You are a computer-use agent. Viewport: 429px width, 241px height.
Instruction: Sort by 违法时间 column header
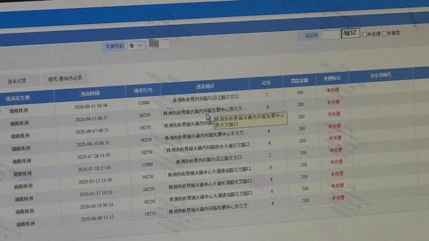coord(90,94)
